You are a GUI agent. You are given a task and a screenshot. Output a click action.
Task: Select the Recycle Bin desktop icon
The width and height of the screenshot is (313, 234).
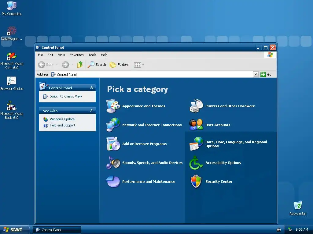(298, 208)
